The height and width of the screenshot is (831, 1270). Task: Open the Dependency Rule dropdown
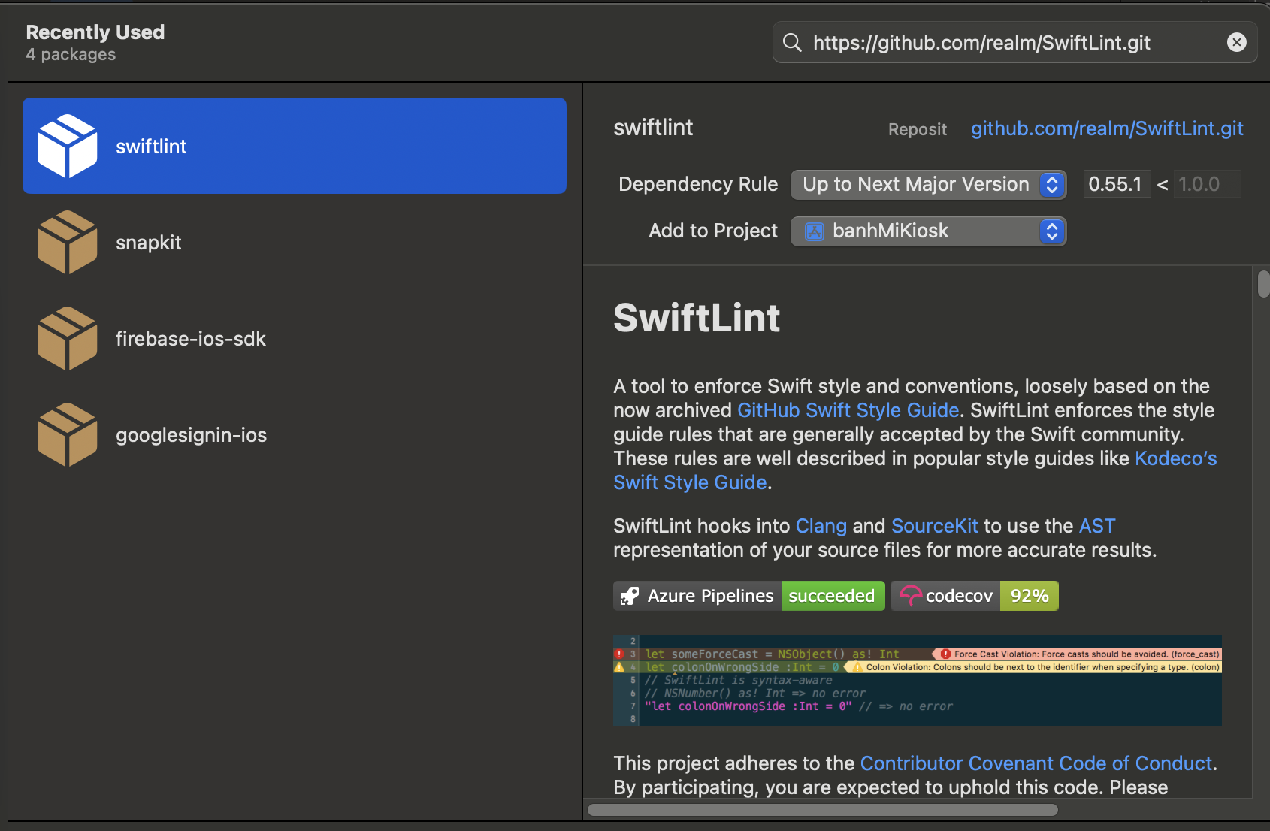coord(928,184)
